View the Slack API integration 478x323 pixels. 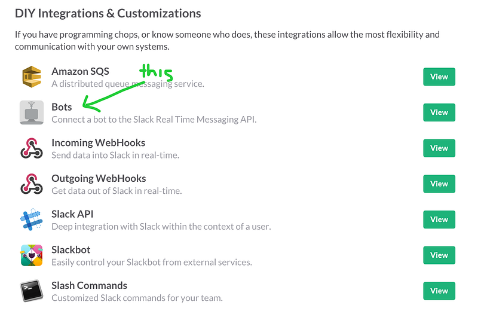coord(439,220)
